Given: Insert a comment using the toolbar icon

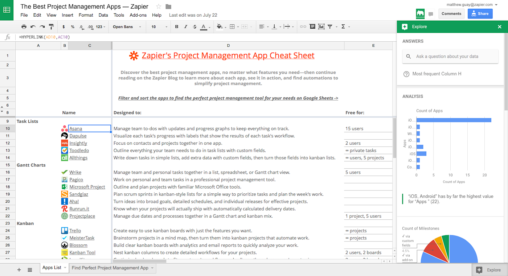Looking at the screenshot, I should click(x=312, y=27).
